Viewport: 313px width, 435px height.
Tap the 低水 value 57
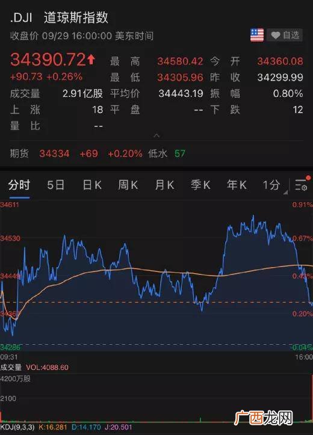point(180,153)
